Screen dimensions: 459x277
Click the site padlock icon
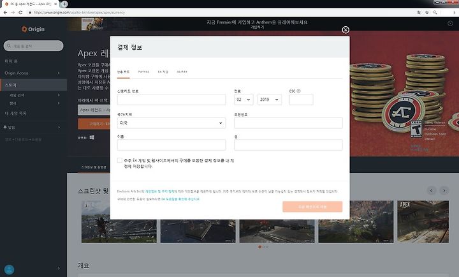coord(30,12)
